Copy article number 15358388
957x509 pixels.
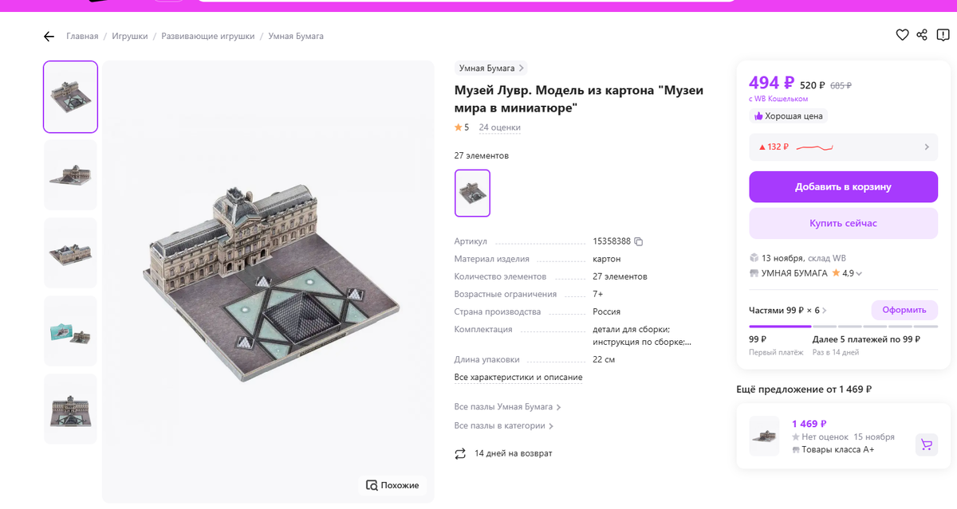[638, 241]
